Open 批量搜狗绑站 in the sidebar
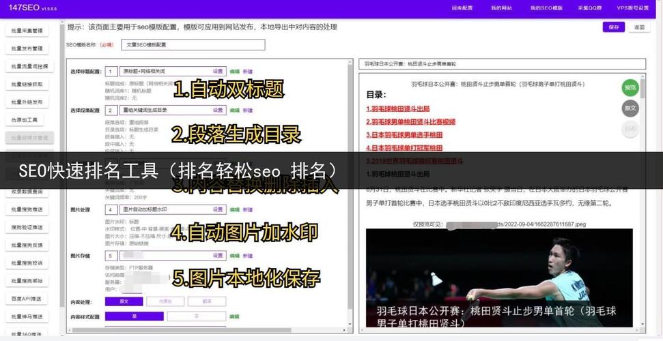Viewport: 663px width, 341px height. pyautogui.click(x=27, y=280)
